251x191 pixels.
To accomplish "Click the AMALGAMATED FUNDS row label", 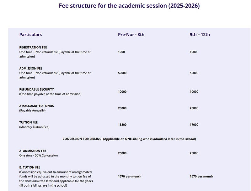I will tap(36, 106).
